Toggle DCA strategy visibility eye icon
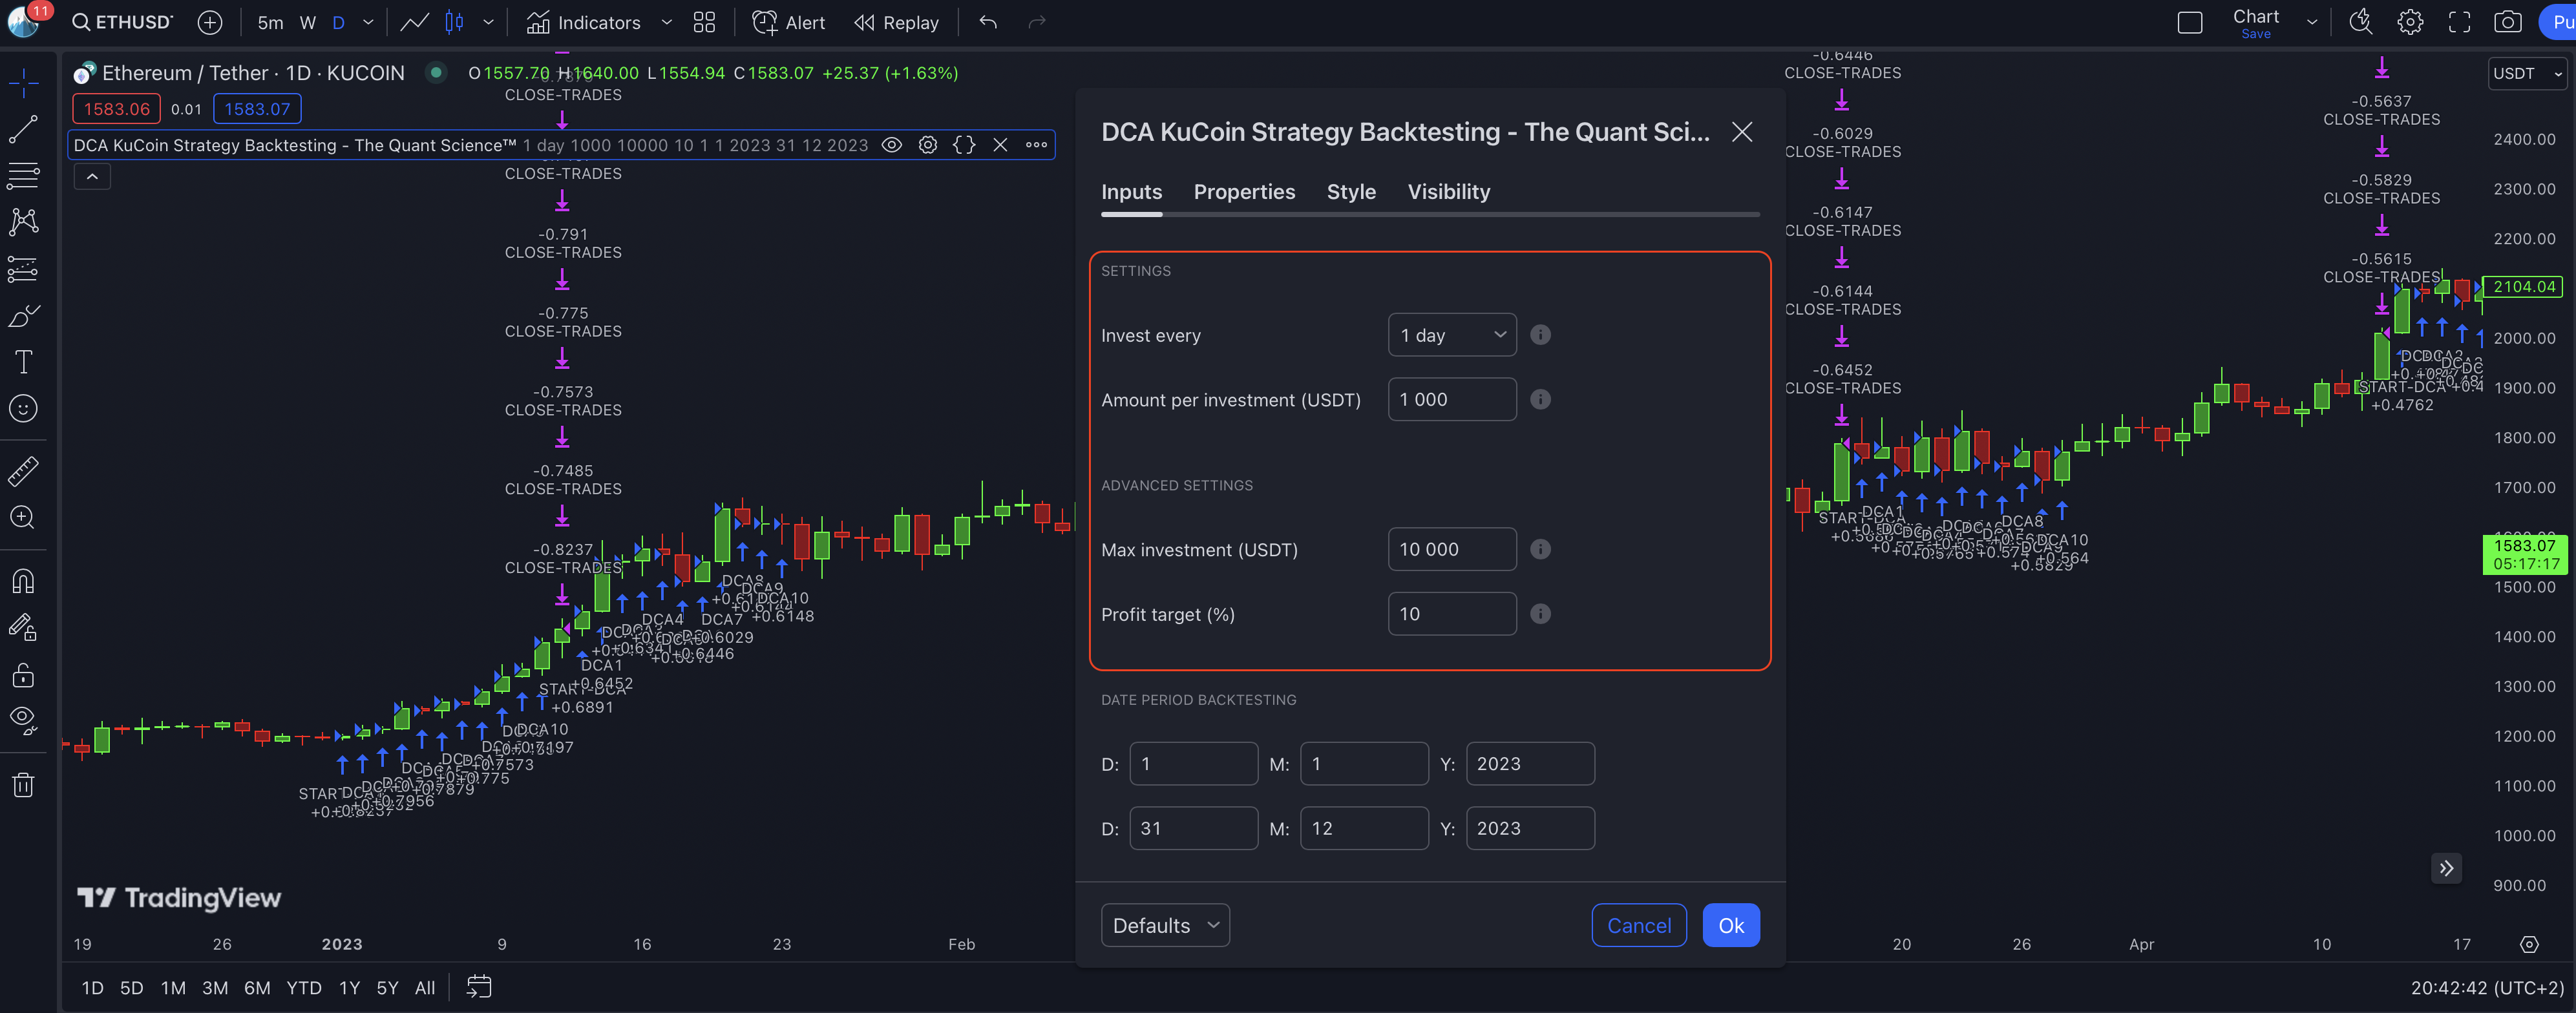Viewport: 2576px width, 1013px height. pos(891,145)
